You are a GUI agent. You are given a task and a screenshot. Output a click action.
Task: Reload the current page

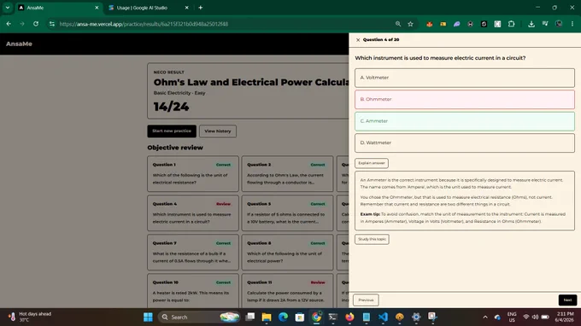pos(36,24)
